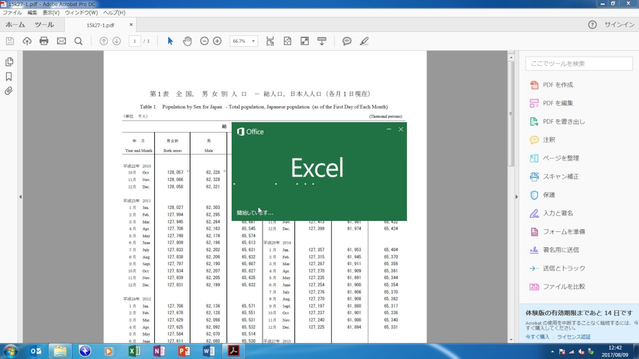This screenshot has height=359, width=639.
Task: Collapse the right tools pane arrow
Action: pyautogui.click(x=517, y=197)
